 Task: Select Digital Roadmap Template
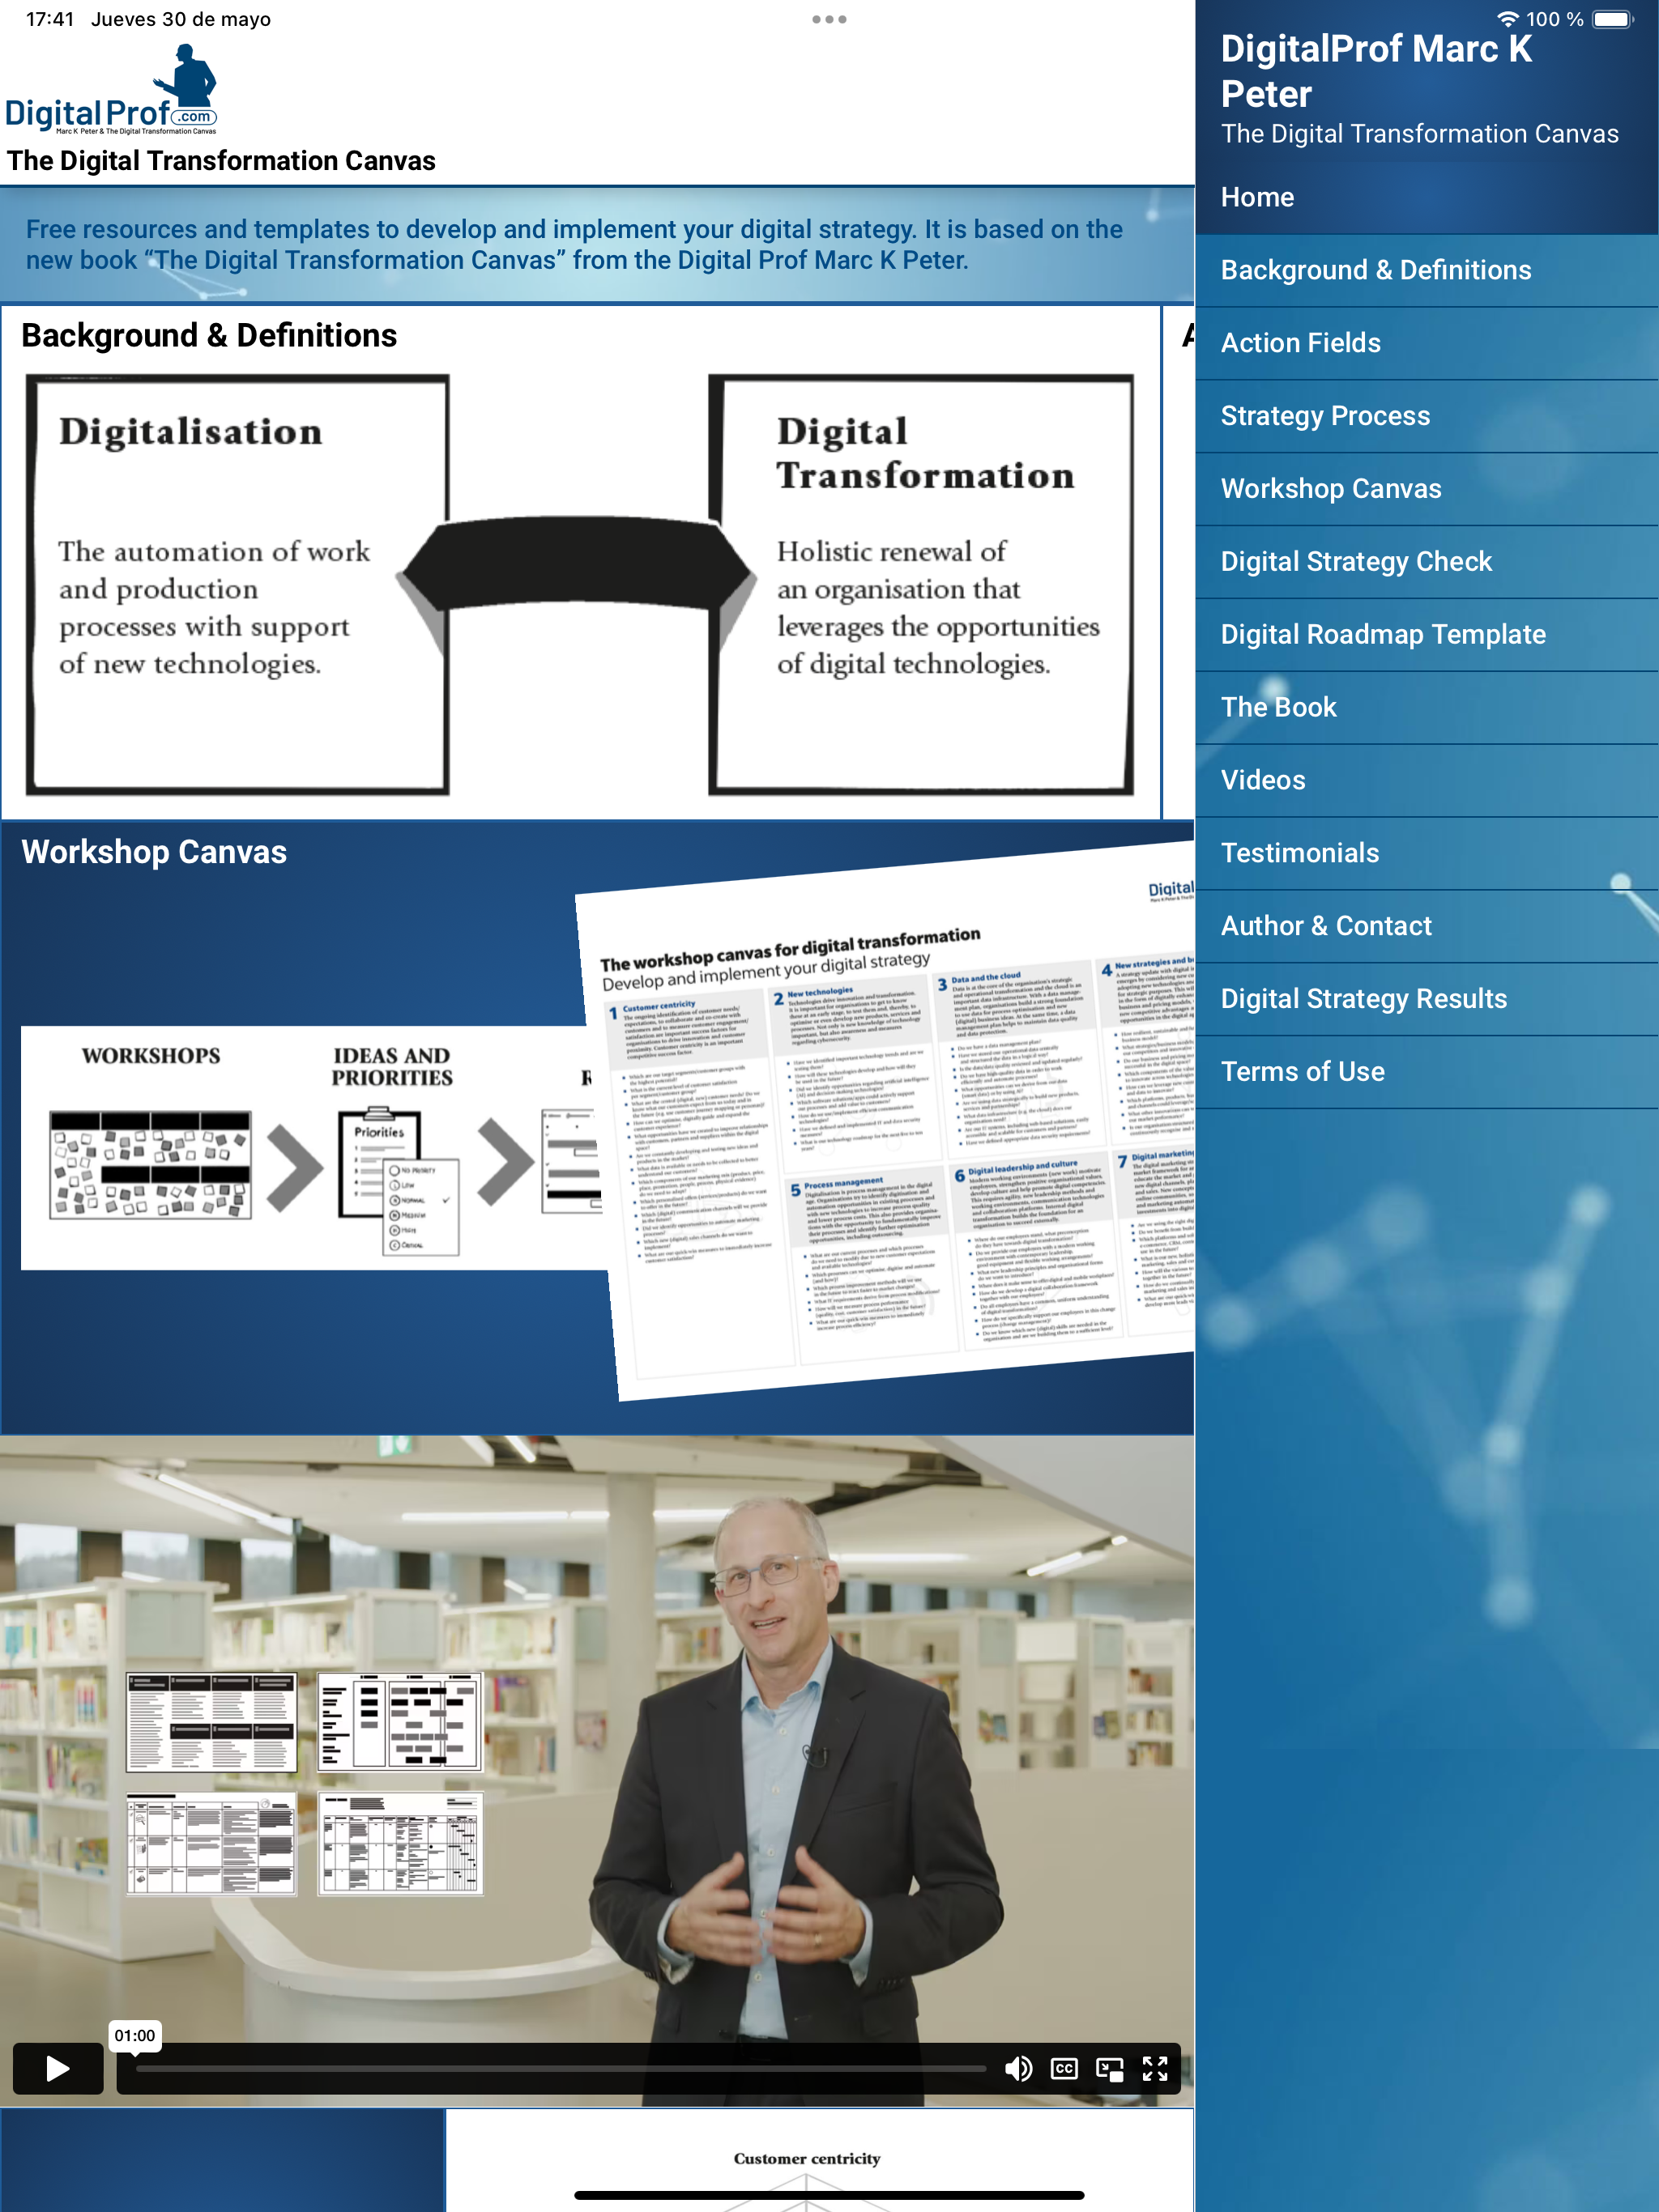tap(1427, 634)
